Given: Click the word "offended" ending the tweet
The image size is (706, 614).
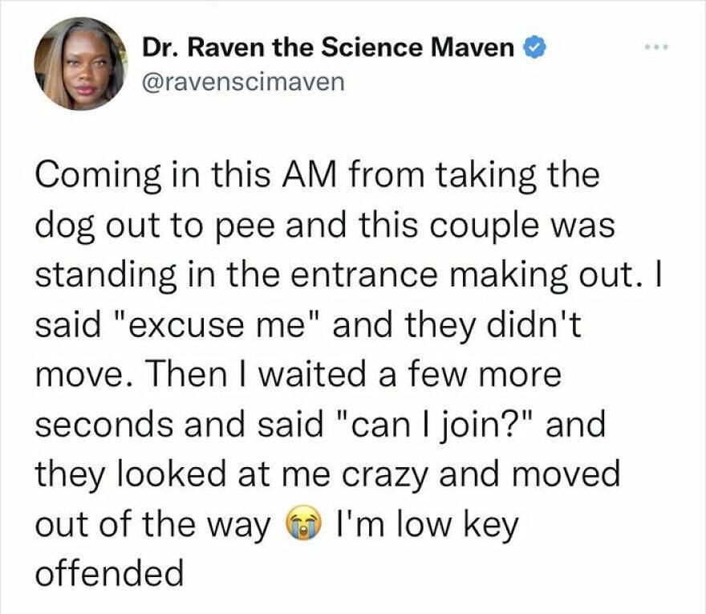Looking at the screenshot, I should coord(110,574).
